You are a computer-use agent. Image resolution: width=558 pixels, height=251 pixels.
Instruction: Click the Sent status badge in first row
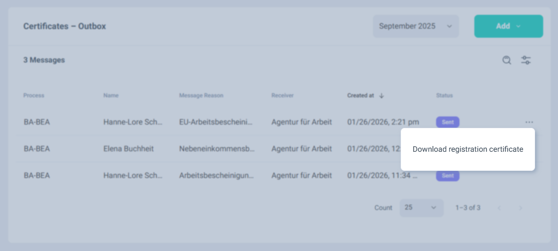coord(448,122)
